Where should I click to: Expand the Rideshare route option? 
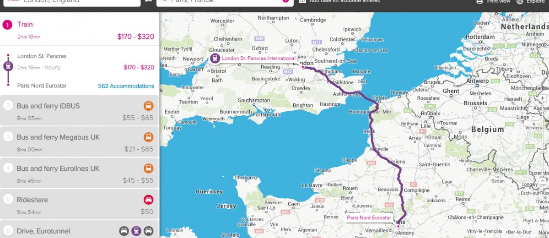(x=80, y=205)
